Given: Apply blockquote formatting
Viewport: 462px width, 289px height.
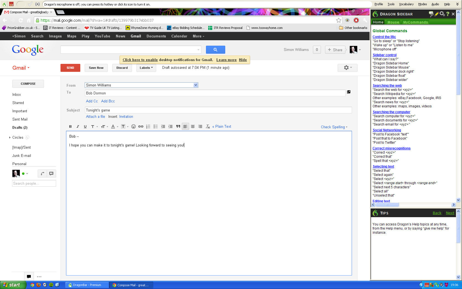Looking at the screenshot, I should coord(178,127).
